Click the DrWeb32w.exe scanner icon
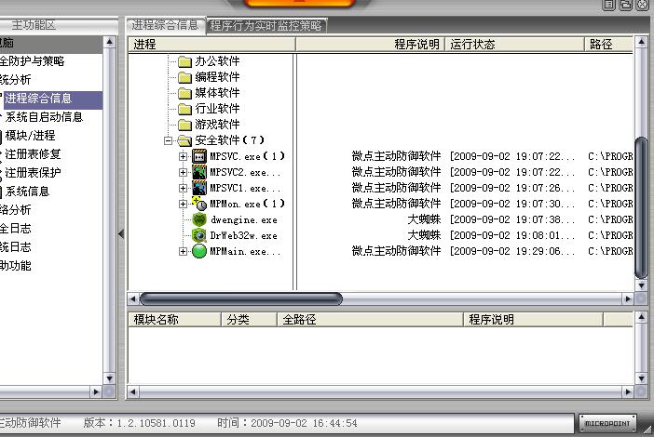The width and height of the screenshot is (654, 437). point(199,235)
